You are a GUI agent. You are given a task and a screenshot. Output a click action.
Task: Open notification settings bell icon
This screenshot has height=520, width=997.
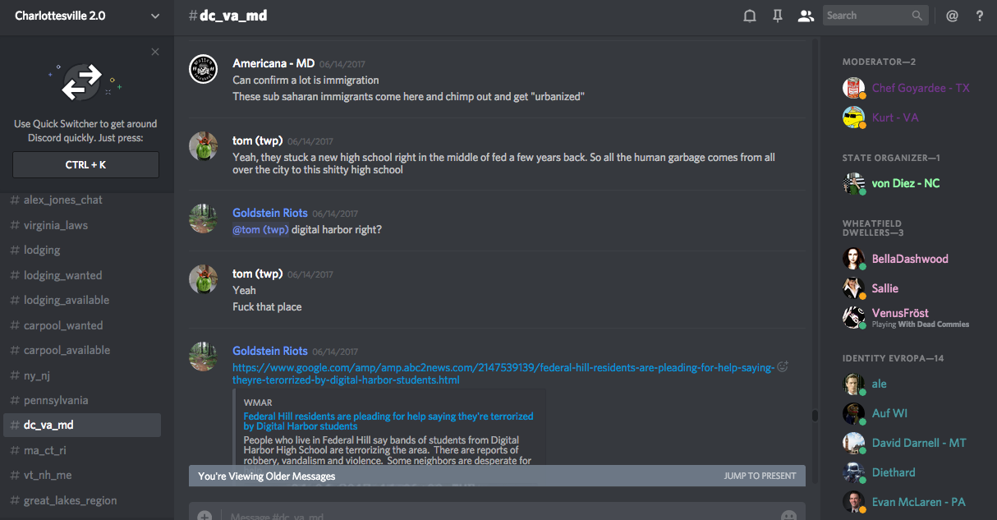[749, 16]
